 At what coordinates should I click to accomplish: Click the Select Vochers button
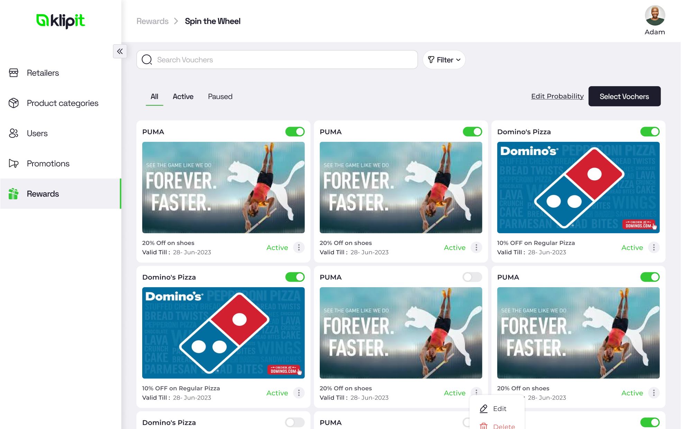click(x=624, y=96)
